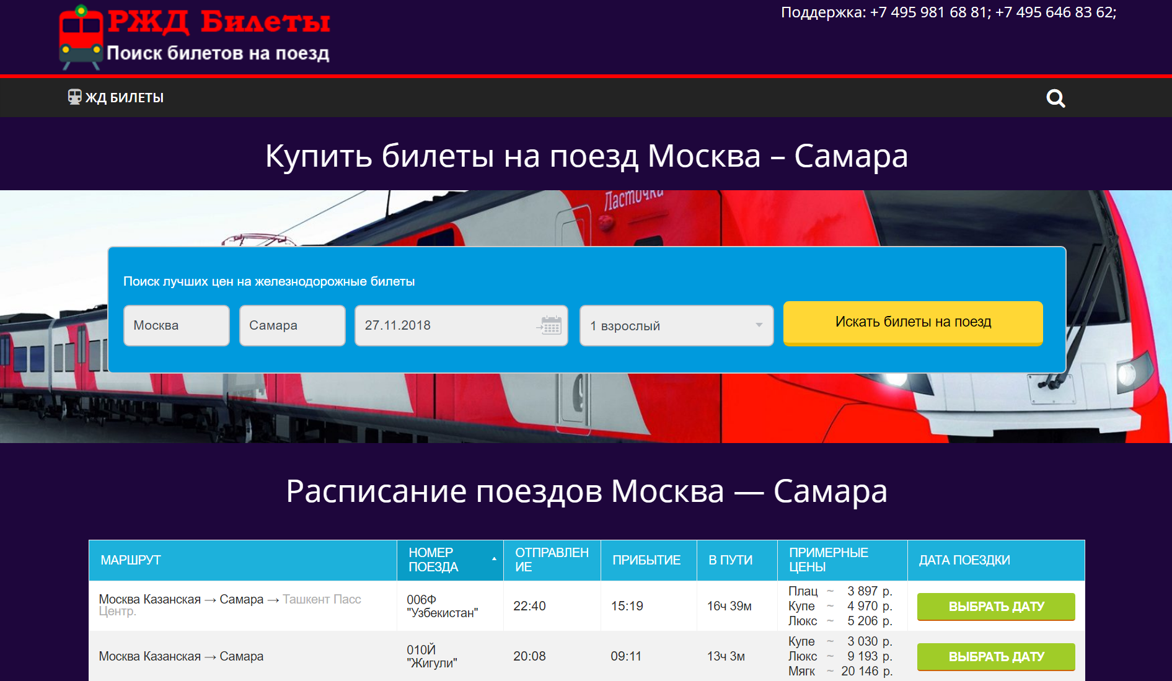The image size is (1172, 681).
Task: Click arrival time 15:19
Action: coord(627,606)
